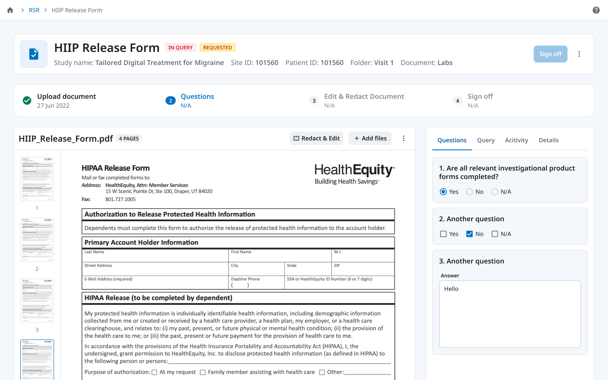The height and width of the screenshot is (380, 608).
Task: Open the overflow menu beside Add files
Action: click(403, 138)
